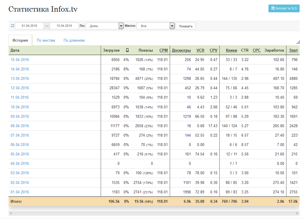The width and height of the screenshot is (303, 219).
Task: Open the 01.04.2016 date link
Action: pos(20,192)
